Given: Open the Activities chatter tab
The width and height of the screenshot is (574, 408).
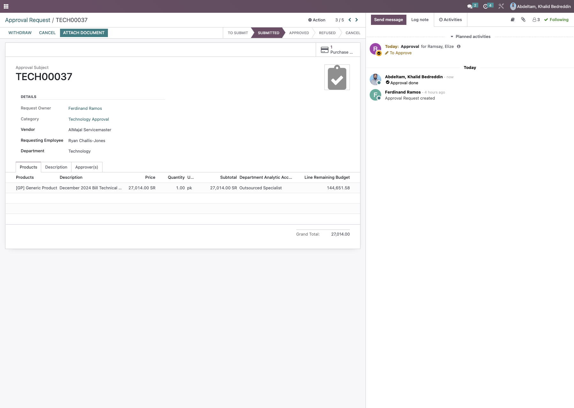Looking at the screenshot, I should click(x=450, y=20).
